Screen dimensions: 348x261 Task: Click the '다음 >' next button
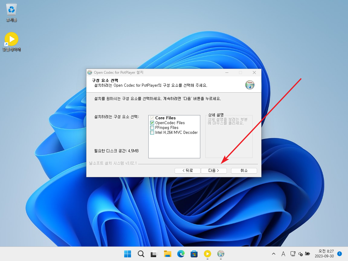214,170
